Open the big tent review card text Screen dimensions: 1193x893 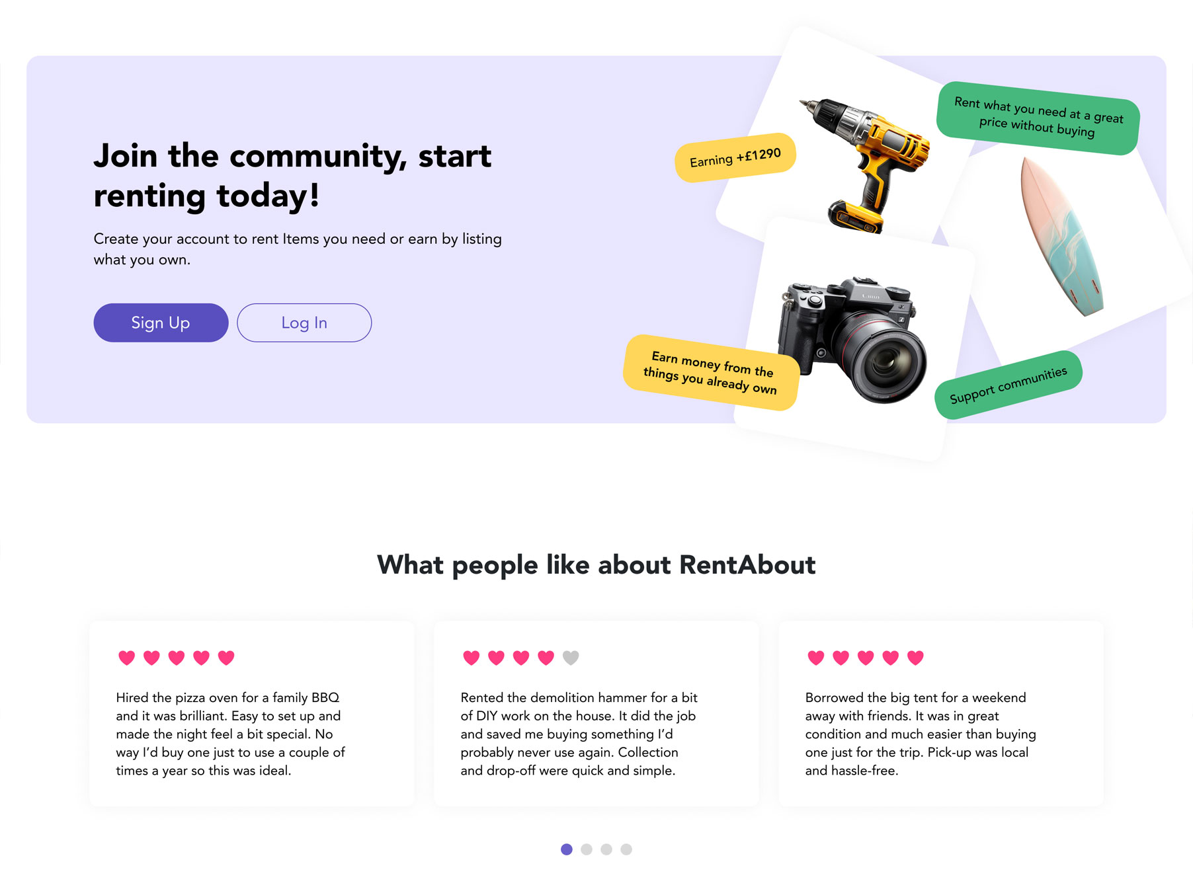pyautogui.click(x=921, y=734)
